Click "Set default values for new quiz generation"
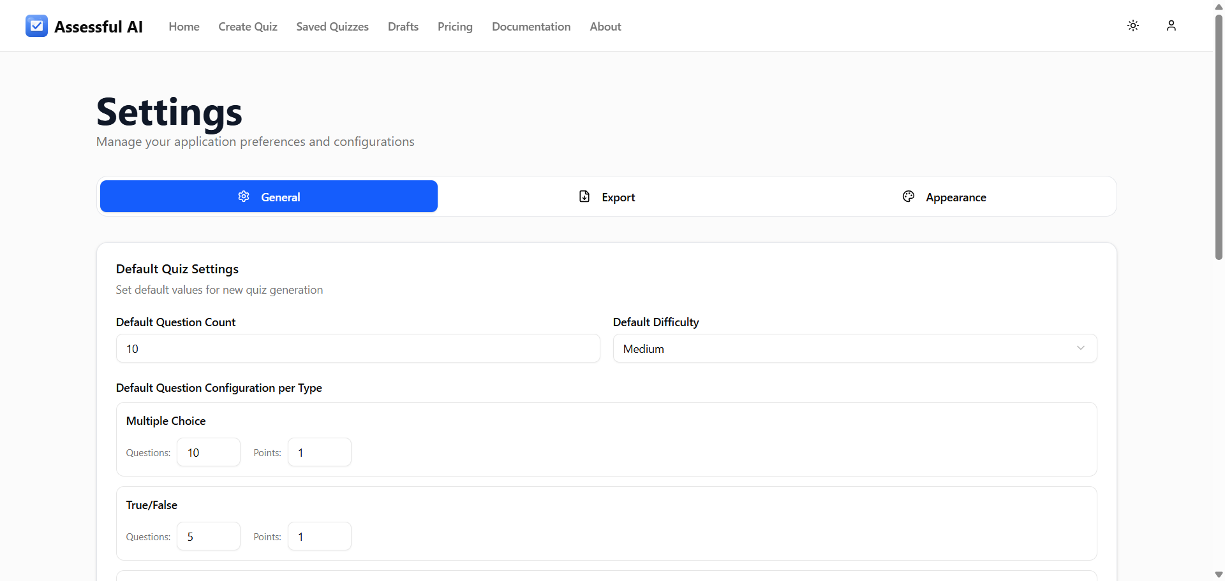Viewport: 1225px width, 581px height. tap(219, 290)
